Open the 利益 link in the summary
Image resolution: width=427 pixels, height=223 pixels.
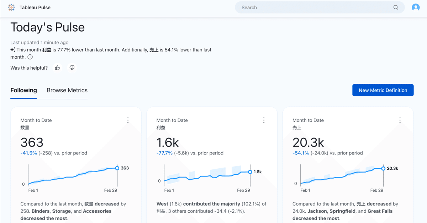click(47, 50)
